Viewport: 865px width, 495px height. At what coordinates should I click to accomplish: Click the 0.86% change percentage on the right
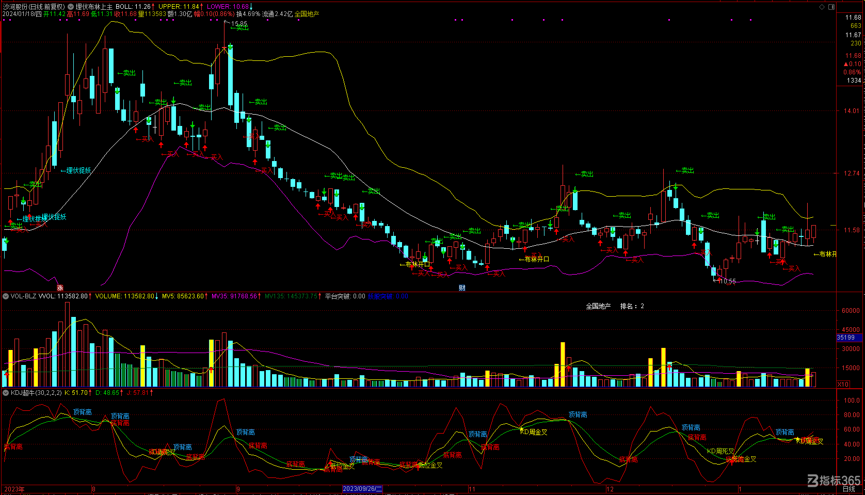pyautogui.click(x=852, y=72)
